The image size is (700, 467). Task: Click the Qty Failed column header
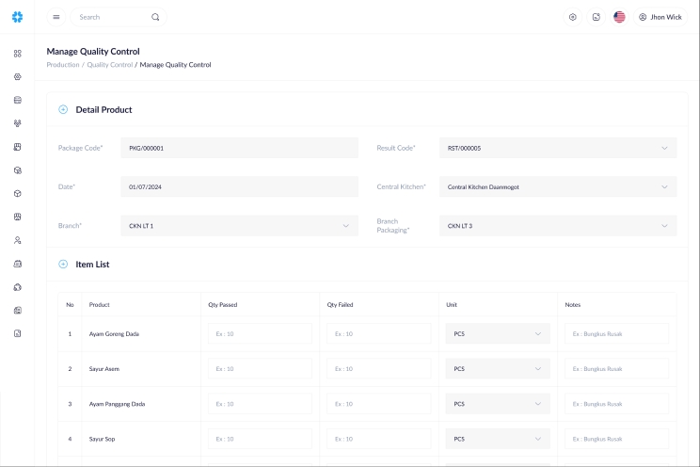[340, 305]
